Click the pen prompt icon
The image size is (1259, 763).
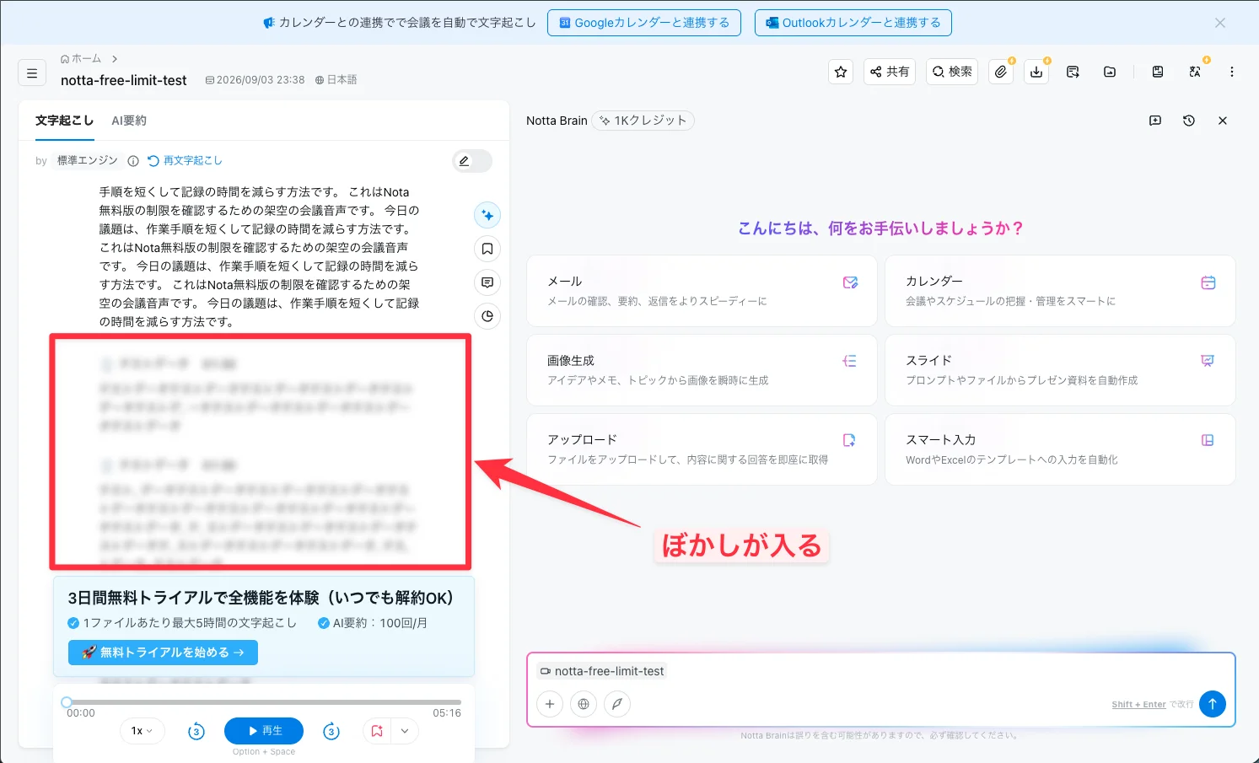pyautogui.click(x=617, y=704)
